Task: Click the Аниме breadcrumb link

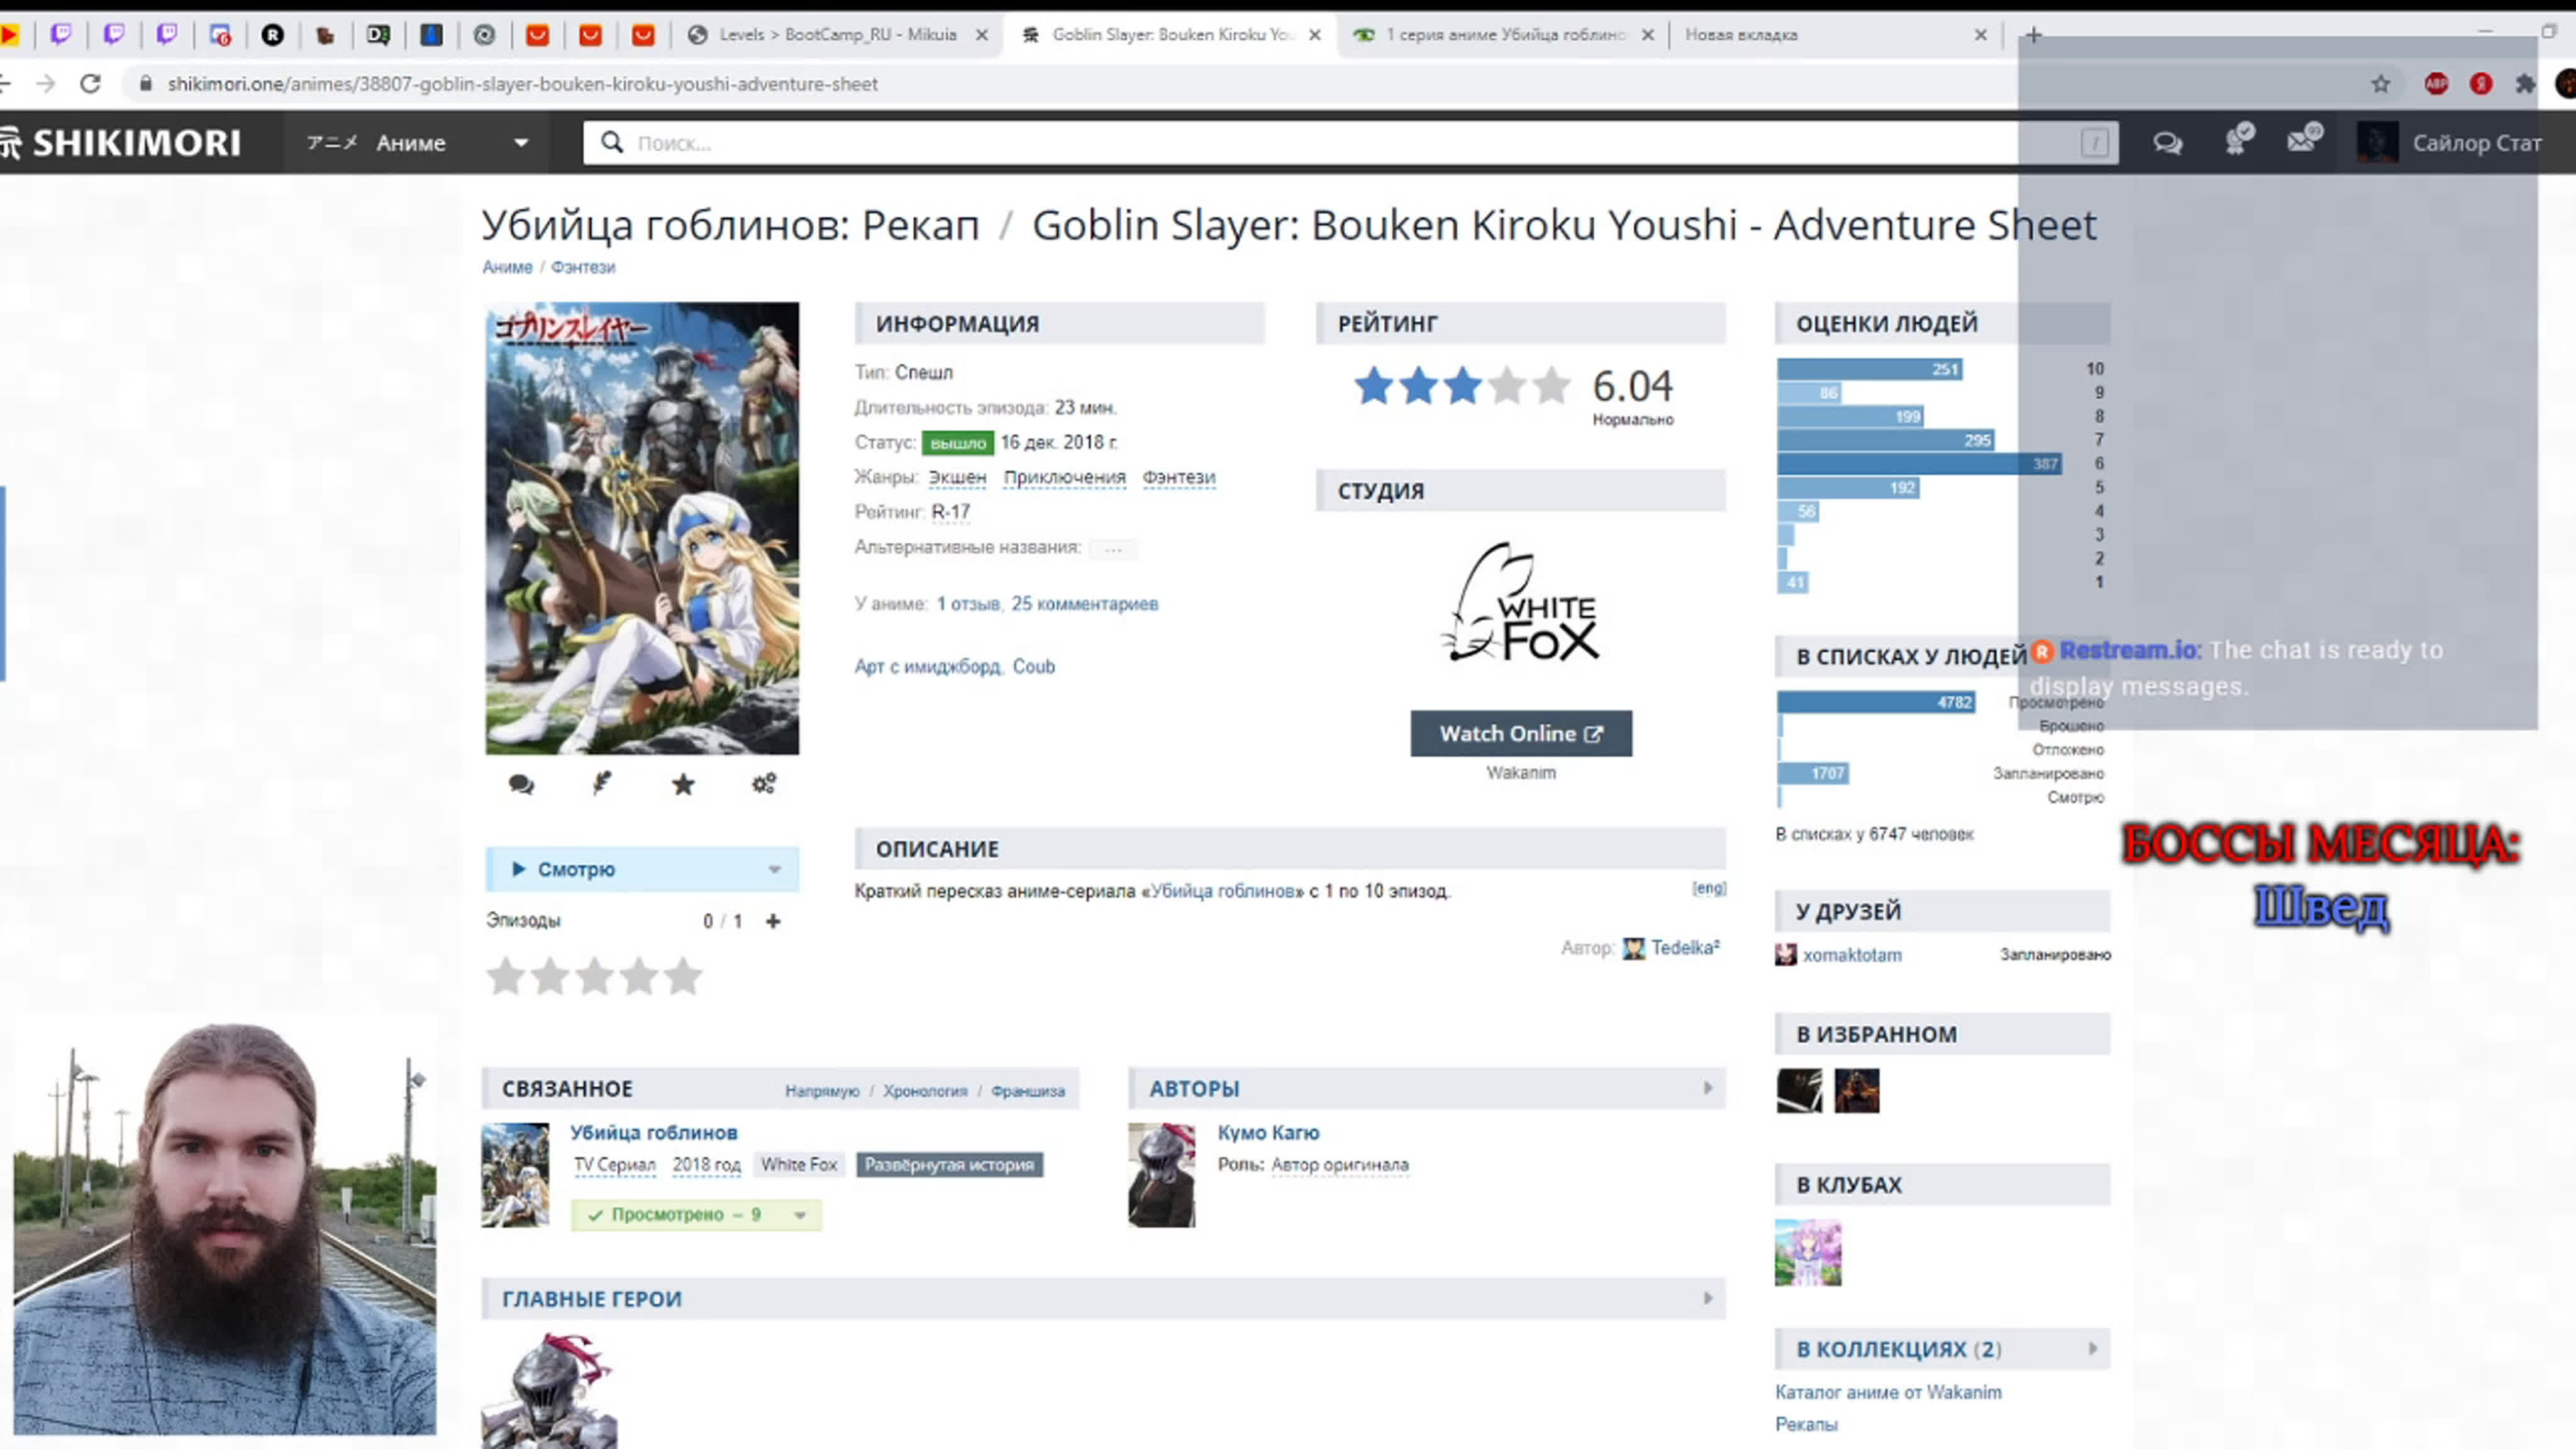Action: [x=507, y=267]
